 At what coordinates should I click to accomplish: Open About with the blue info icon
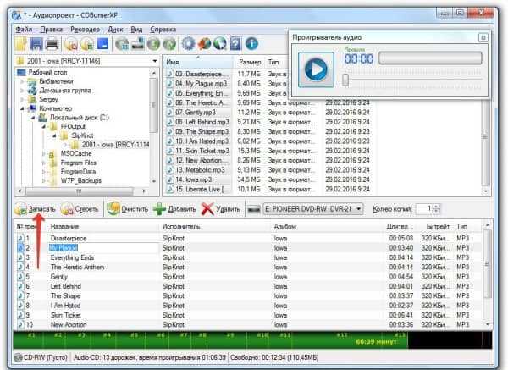pos(251,43)
